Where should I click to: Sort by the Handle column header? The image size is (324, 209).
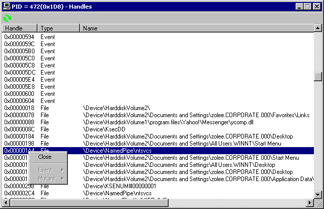19,28
